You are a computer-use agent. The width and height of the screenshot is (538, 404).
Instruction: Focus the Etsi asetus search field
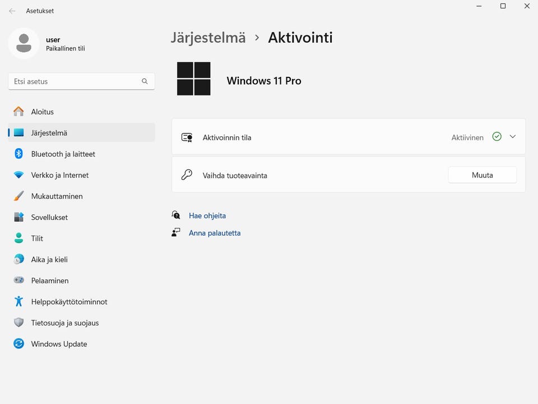click(76, 81)
